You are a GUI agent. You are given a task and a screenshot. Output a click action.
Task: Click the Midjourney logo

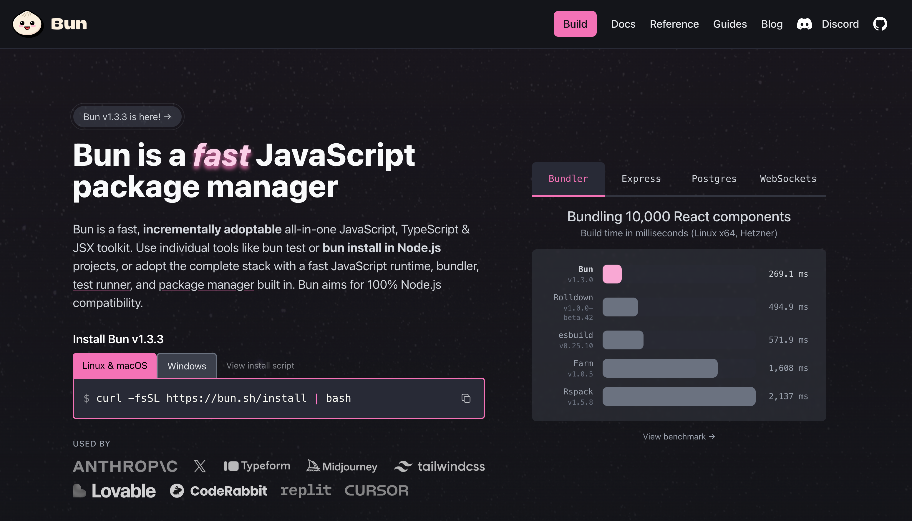pyautogui.click(x=342, y=466)
